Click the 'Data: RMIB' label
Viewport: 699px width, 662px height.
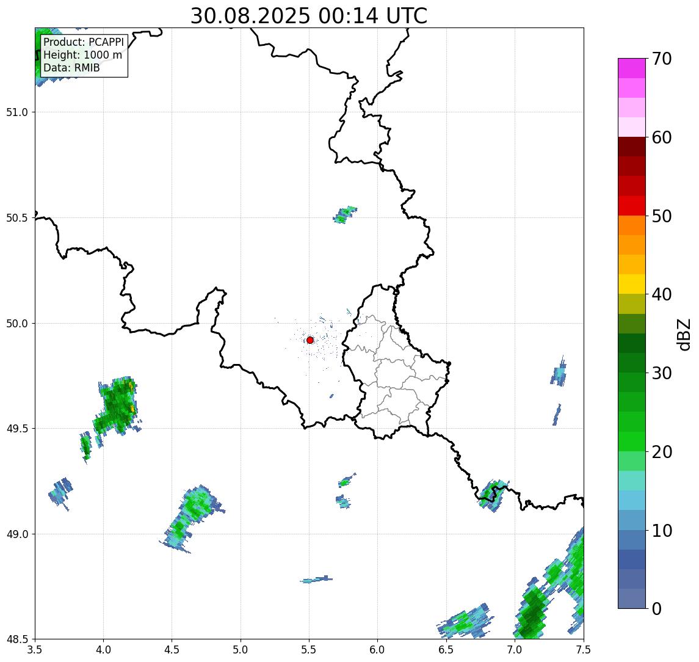(x=71, y=68)
